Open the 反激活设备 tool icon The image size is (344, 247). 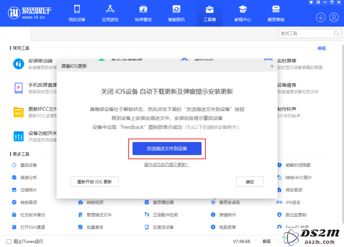pos(147,227)
